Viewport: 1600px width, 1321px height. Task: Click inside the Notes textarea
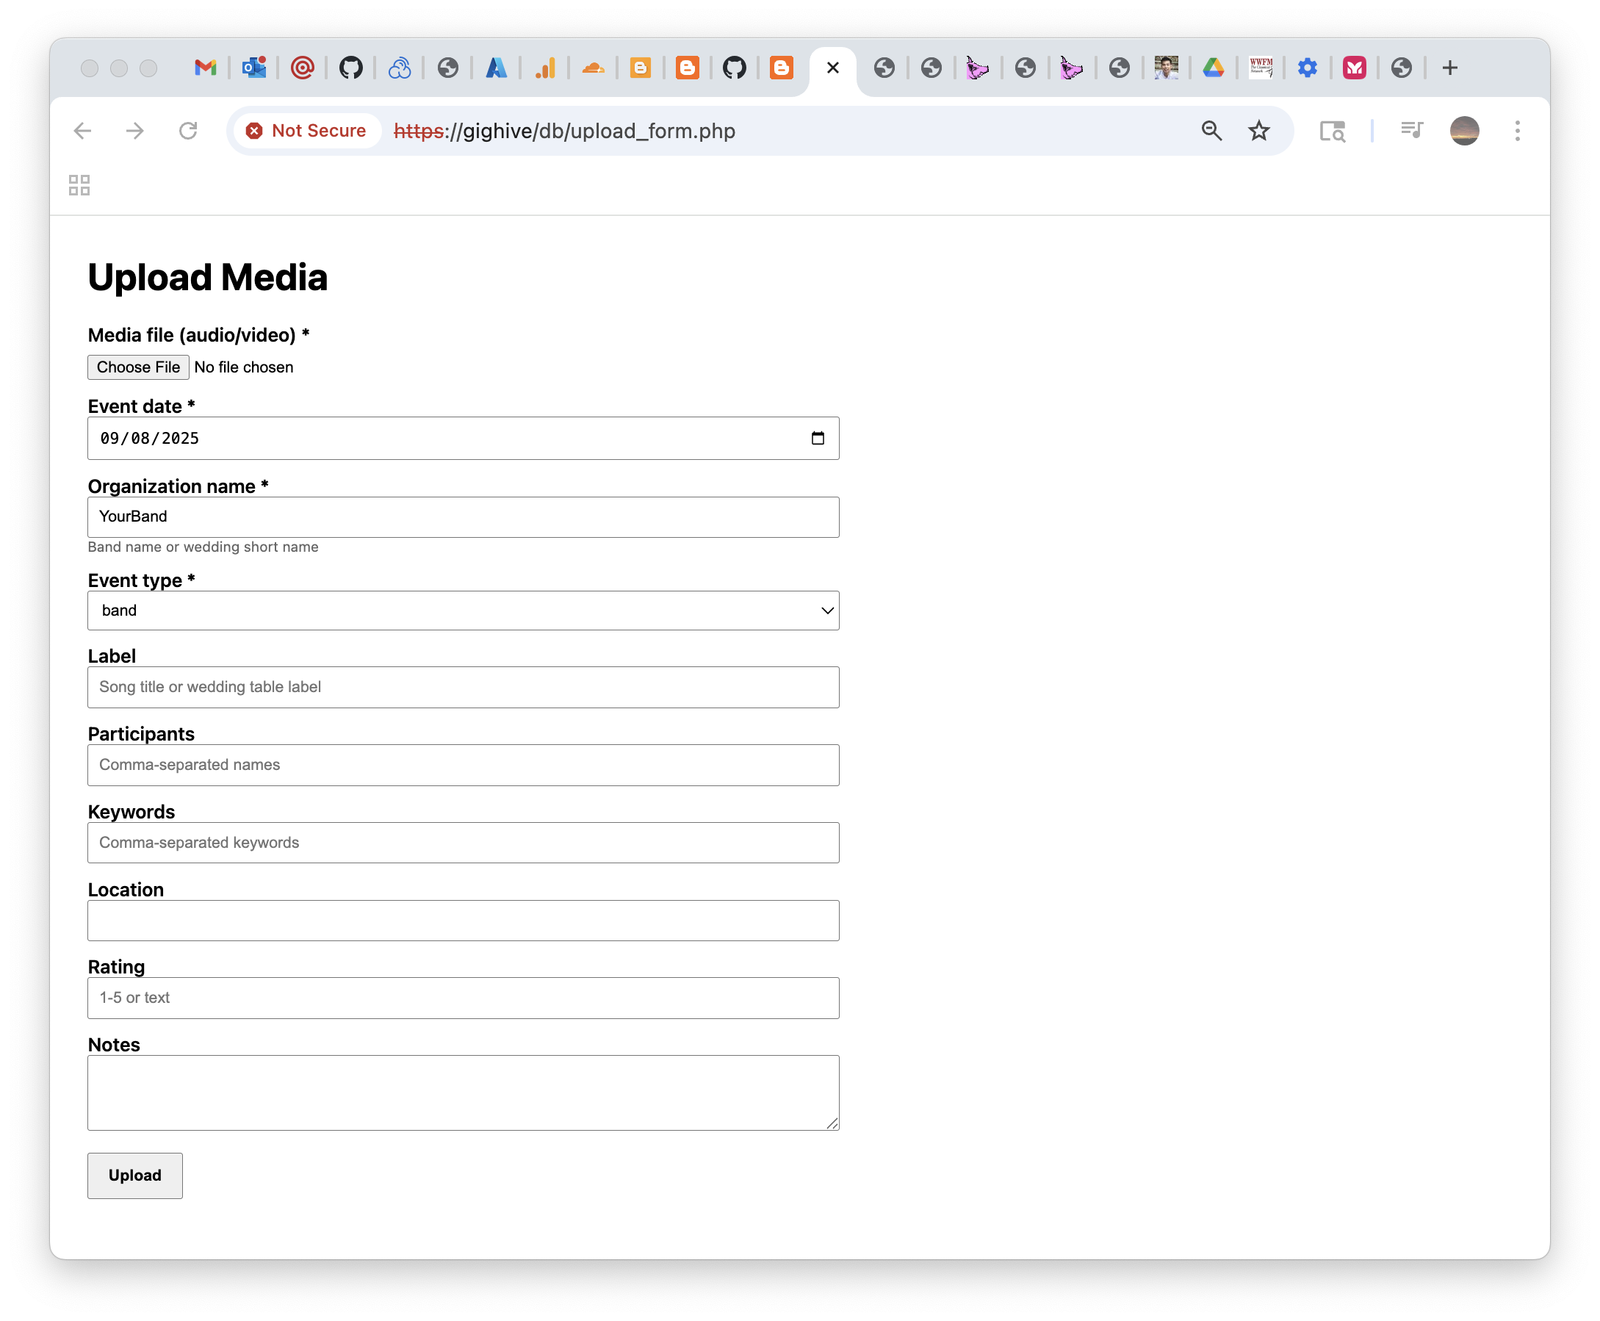pyautogui.click(x=463, y=1092)
